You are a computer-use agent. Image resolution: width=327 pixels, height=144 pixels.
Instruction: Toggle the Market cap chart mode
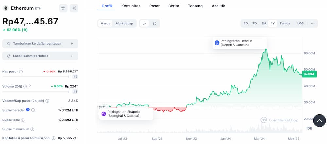[x=124, y=24]
